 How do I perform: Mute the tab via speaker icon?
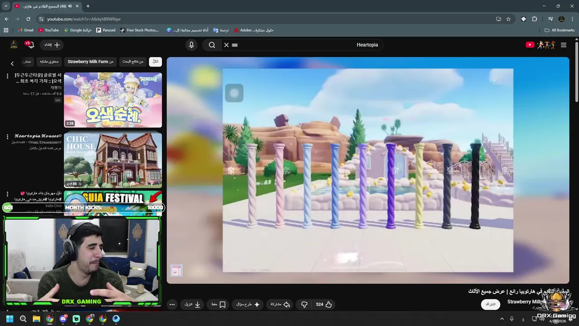point(69,6)
